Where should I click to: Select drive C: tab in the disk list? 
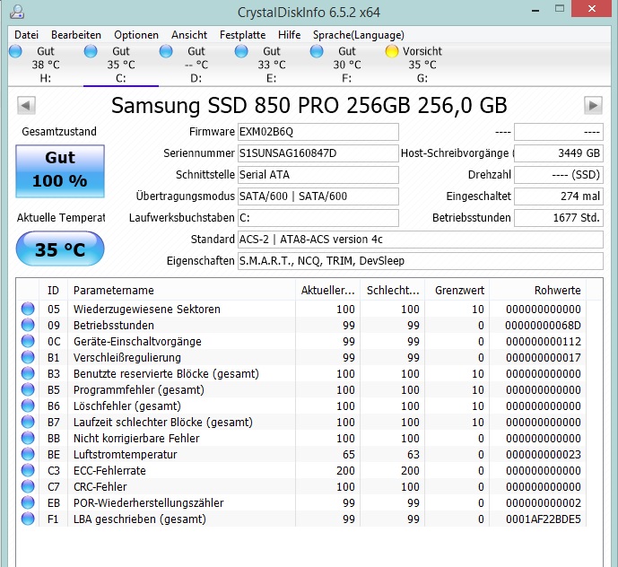[121, 65]
